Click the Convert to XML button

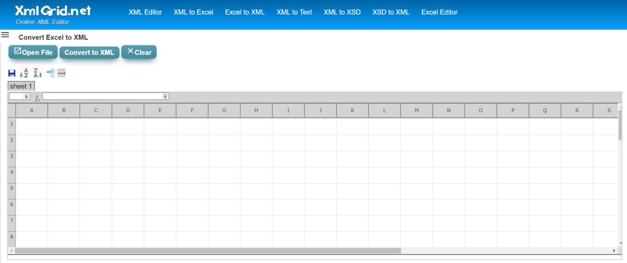point(89,52)
